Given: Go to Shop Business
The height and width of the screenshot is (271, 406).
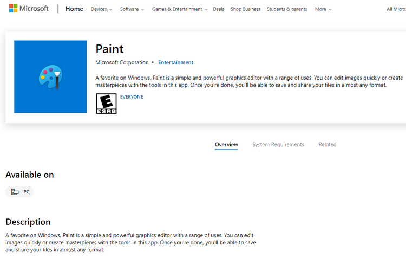Looking at the screenshot, I should [x=245, y=9].
